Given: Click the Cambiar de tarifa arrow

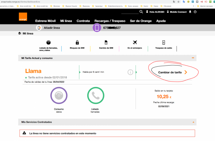Looking at the screenshot, I should pos(186,72).
